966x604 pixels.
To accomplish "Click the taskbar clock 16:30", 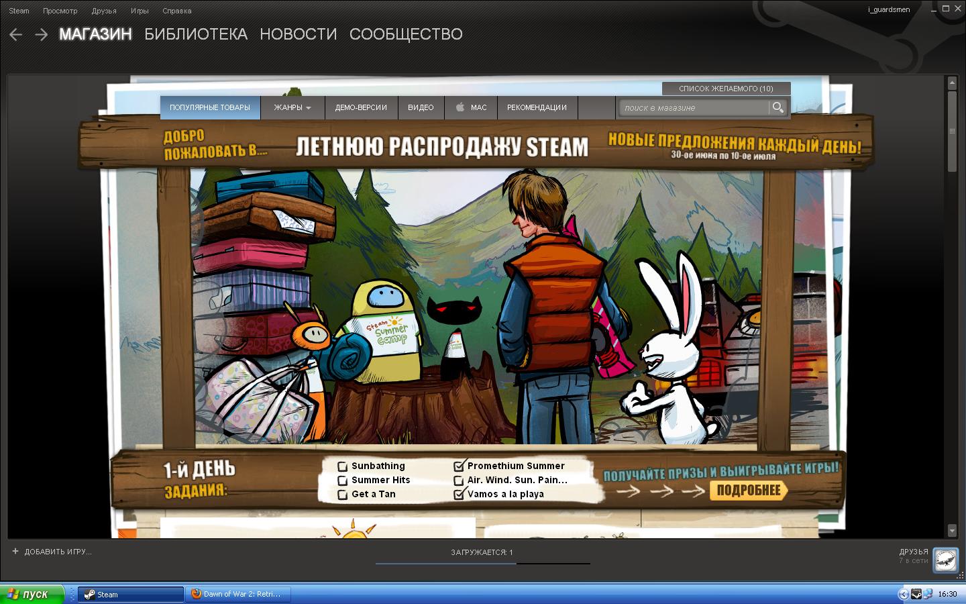I will (x=947, y=594).
